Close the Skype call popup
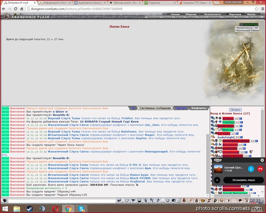Screen dimensions: 266x213 pyautogui.click(x=262, y=160)
